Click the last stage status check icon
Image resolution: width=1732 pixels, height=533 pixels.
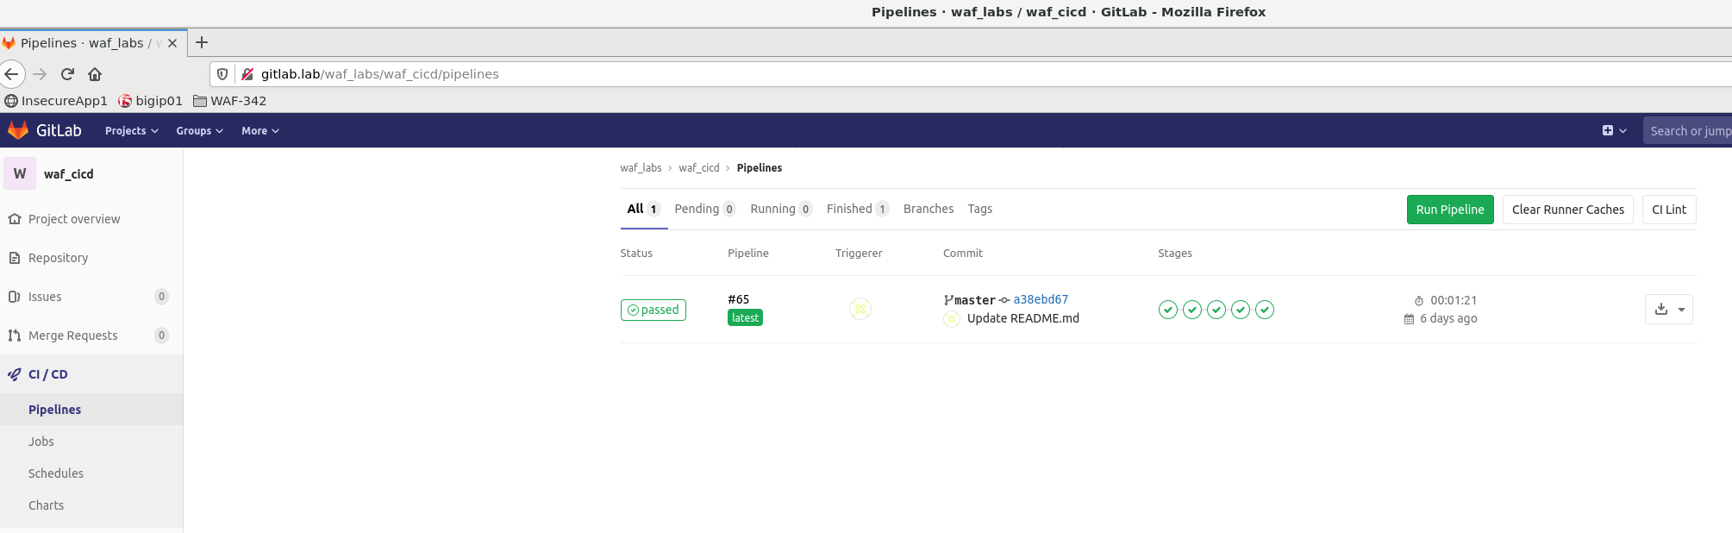[x=1265, y=310]
